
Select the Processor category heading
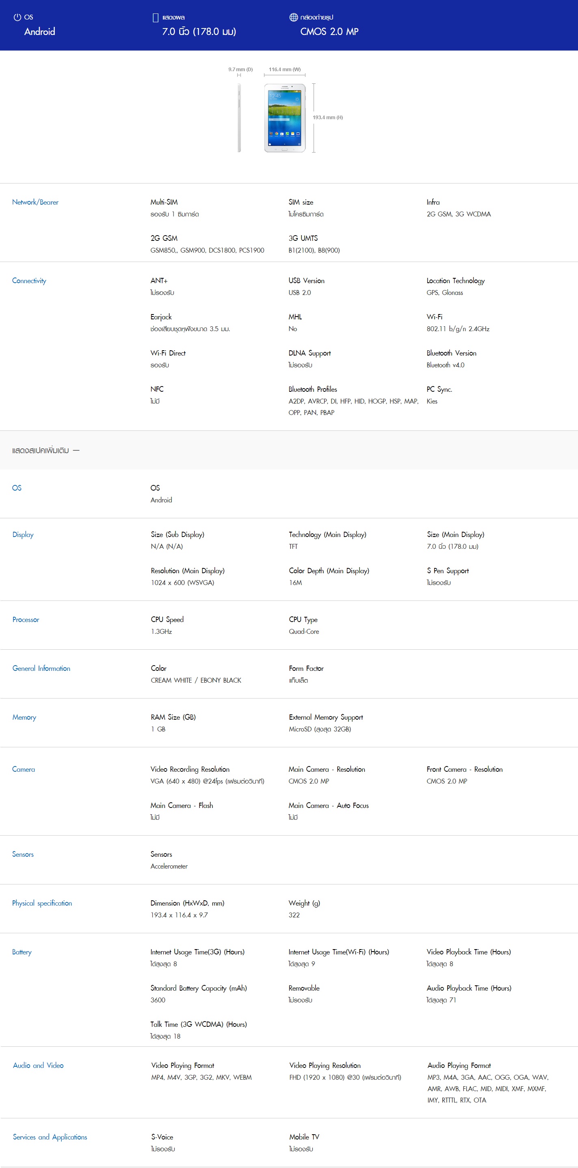coord(26,619)
